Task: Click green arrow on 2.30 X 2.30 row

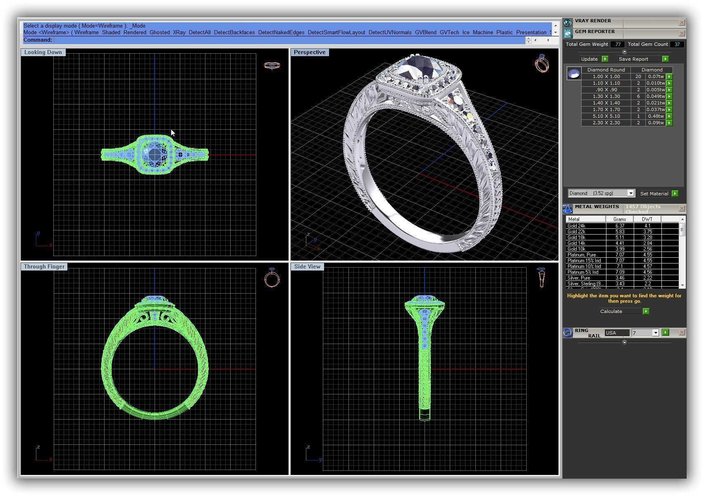Action: pyautogui.click(x=669, y=123)
